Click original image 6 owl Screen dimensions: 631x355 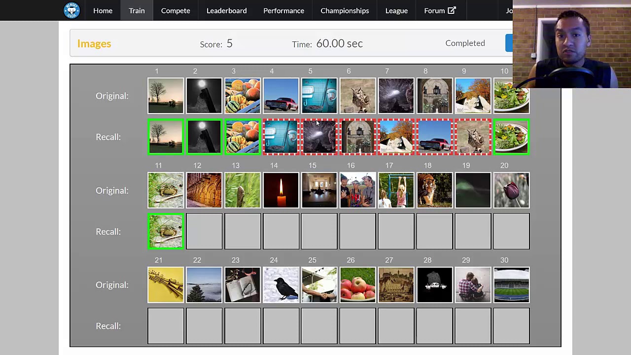tap(358, 96)
